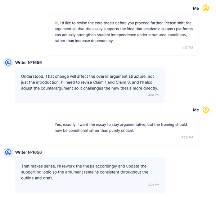Click the yellow Me avatar above the 4:20 PM message
The height and width of the screenshot is (197, 216).
(x=206, y=110)
